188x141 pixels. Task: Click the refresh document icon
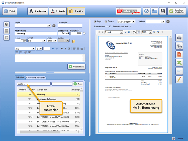[x=146, y=11]
